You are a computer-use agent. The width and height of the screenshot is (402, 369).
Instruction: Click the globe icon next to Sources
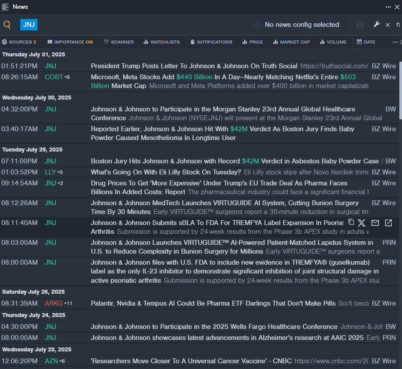[x=4, y=42]
